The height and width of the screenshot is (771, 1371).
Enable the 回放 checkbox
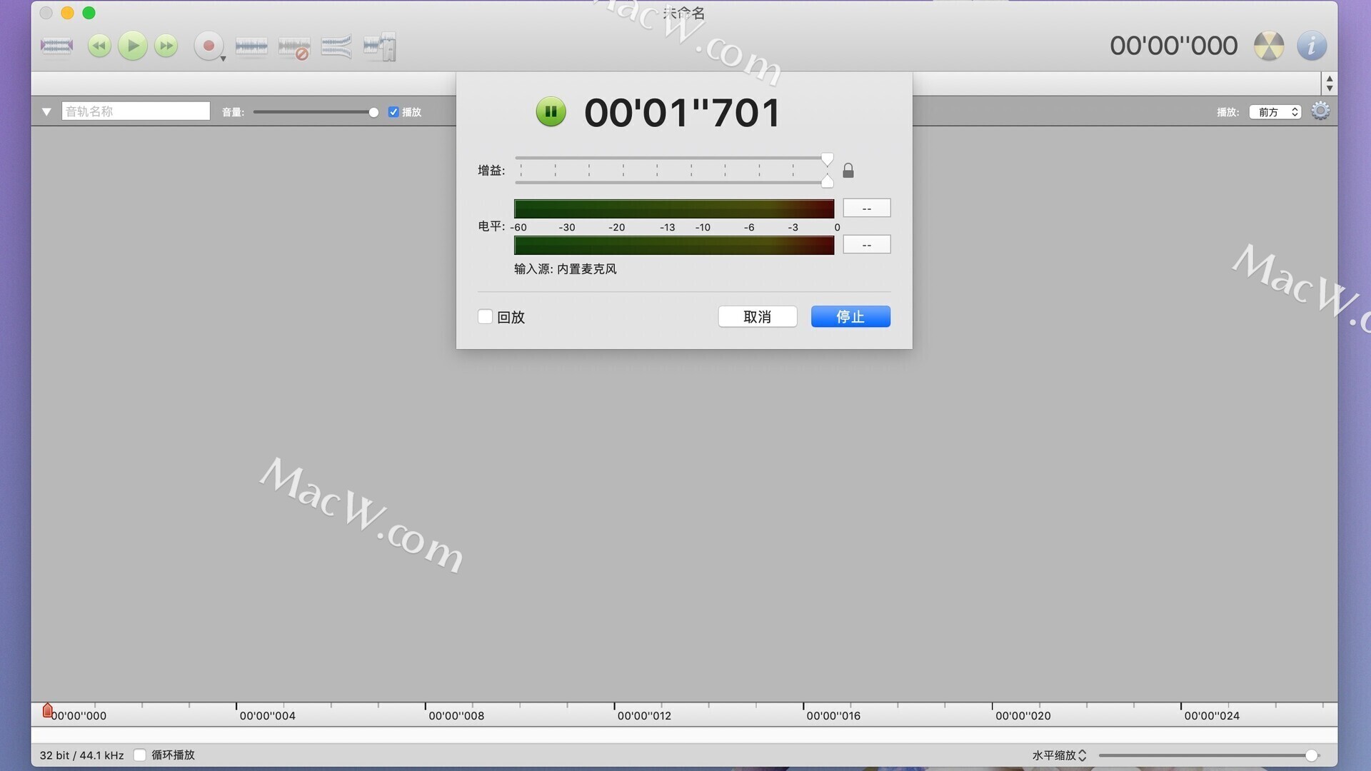pos(485,316)
